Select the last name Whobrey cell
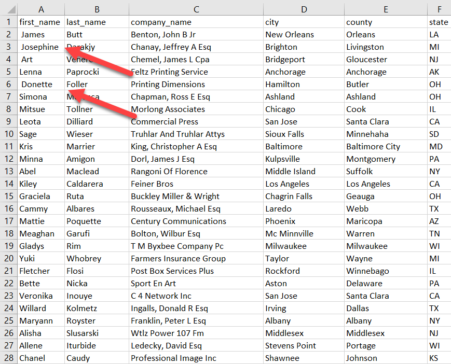The width and height of the screenshot is (451, 364). coord(84,259)
